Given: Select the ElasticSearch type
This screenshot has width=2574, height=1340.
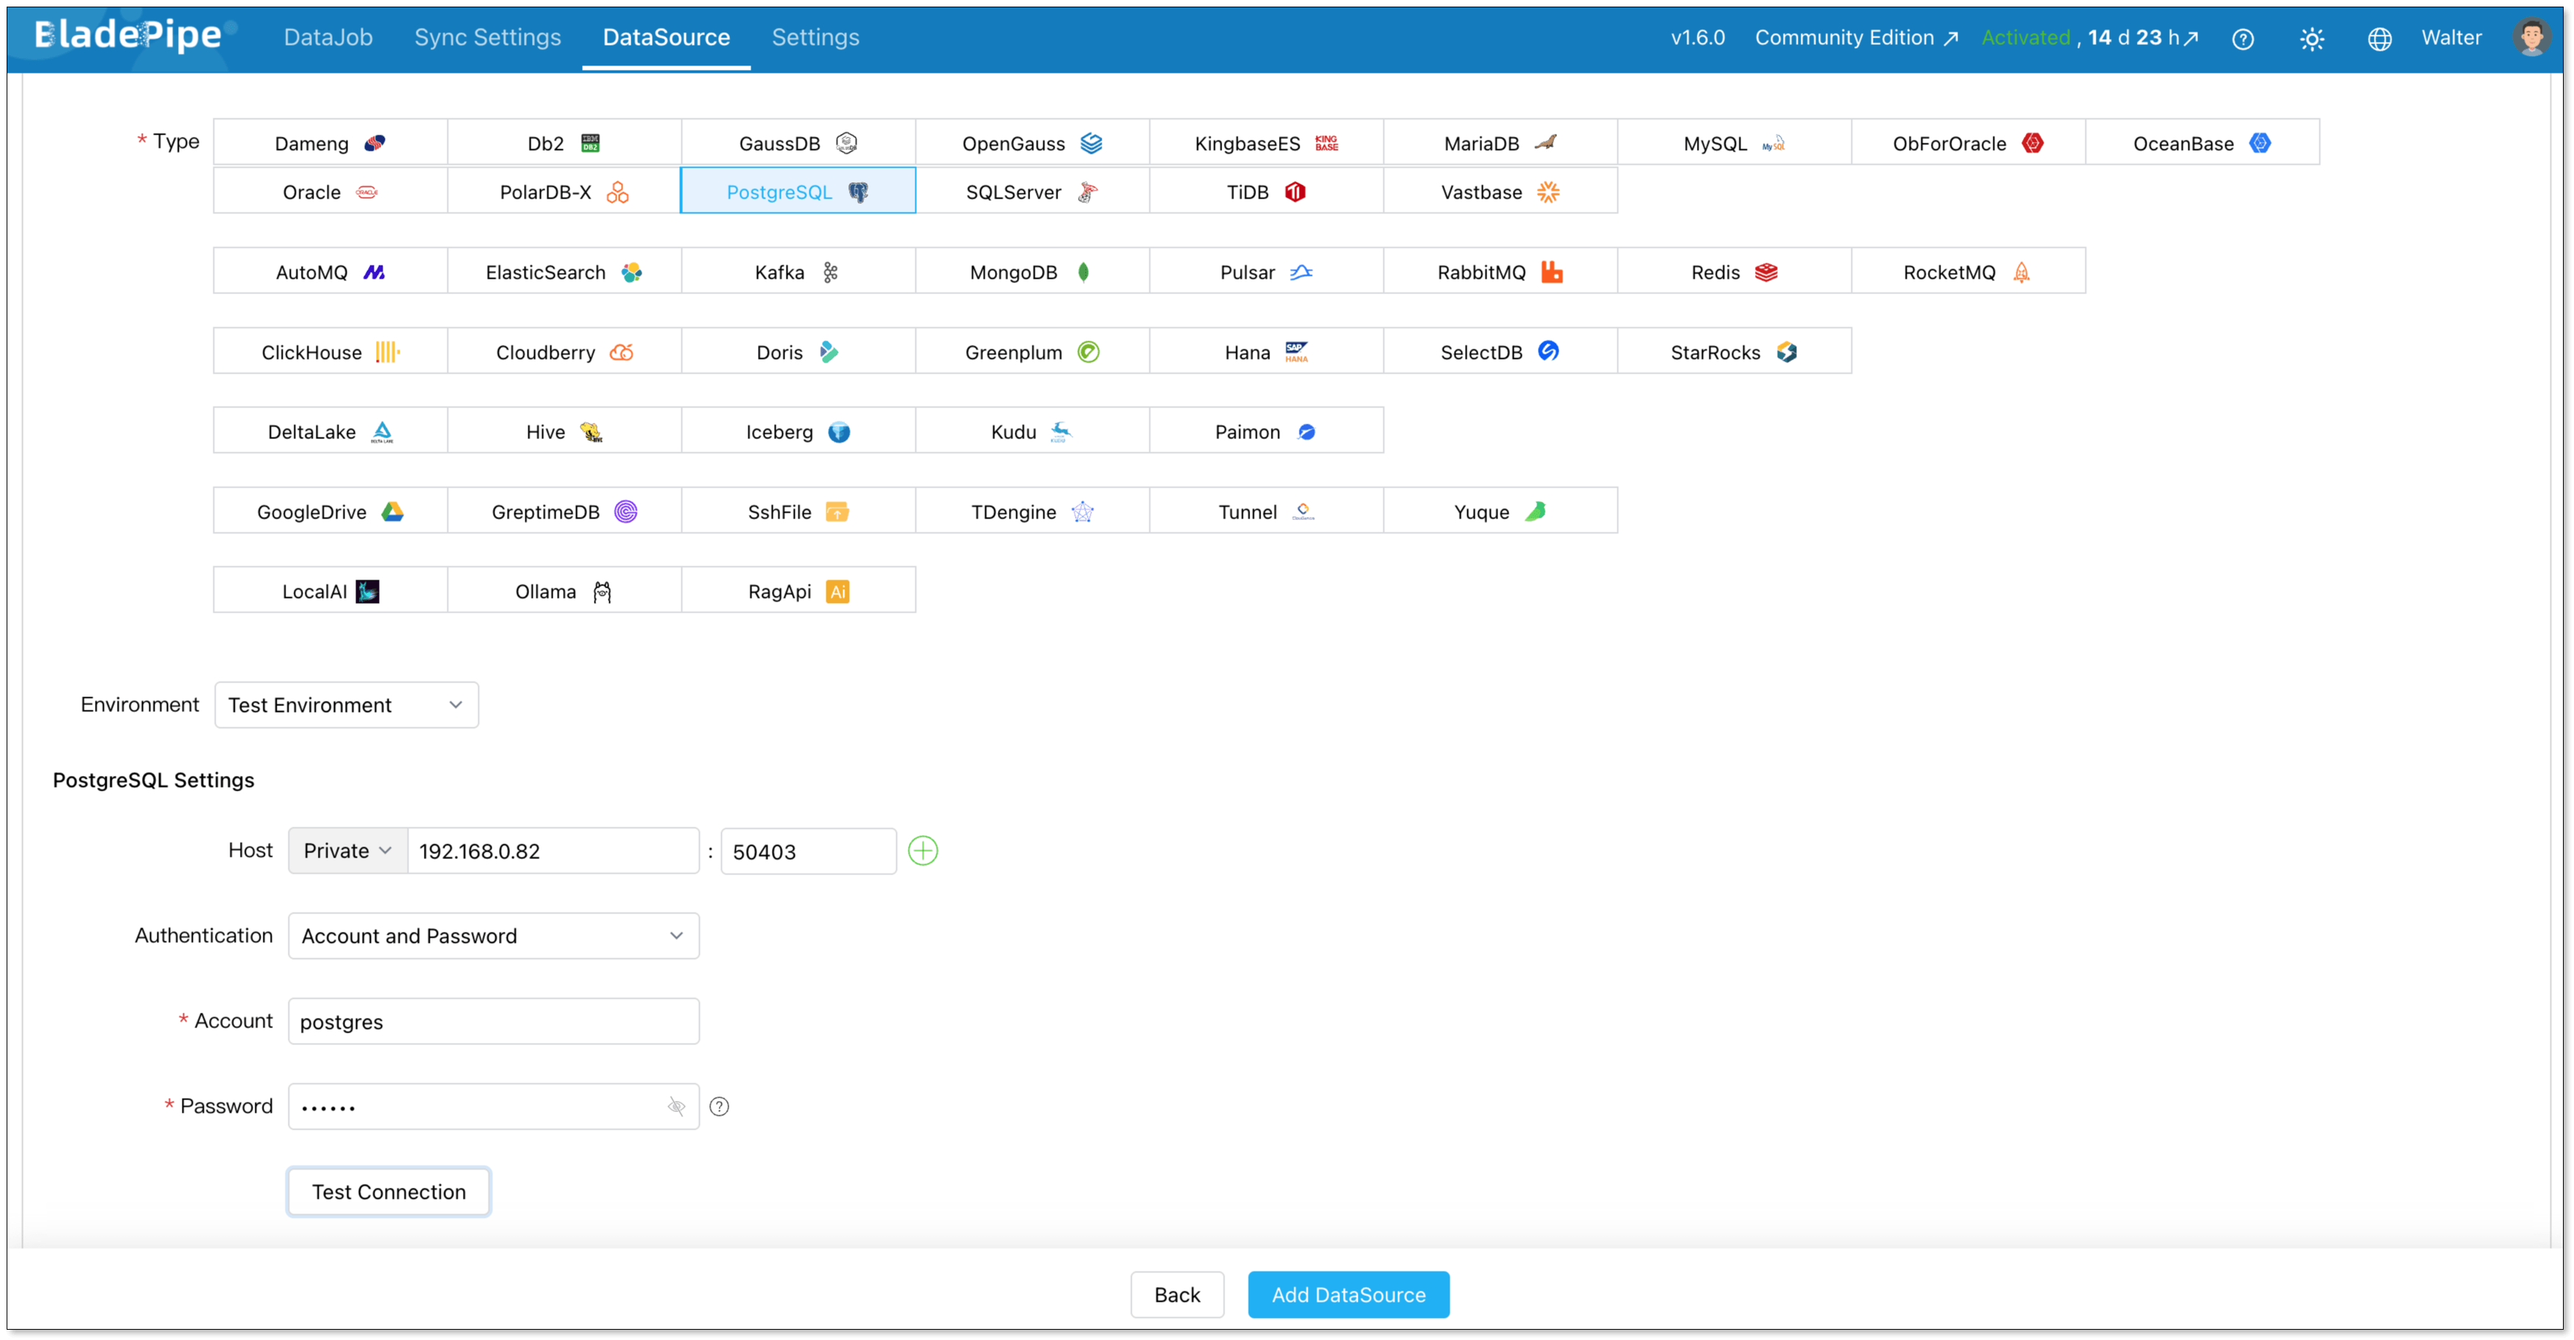Looking at the screenshot, I should 564,271.
